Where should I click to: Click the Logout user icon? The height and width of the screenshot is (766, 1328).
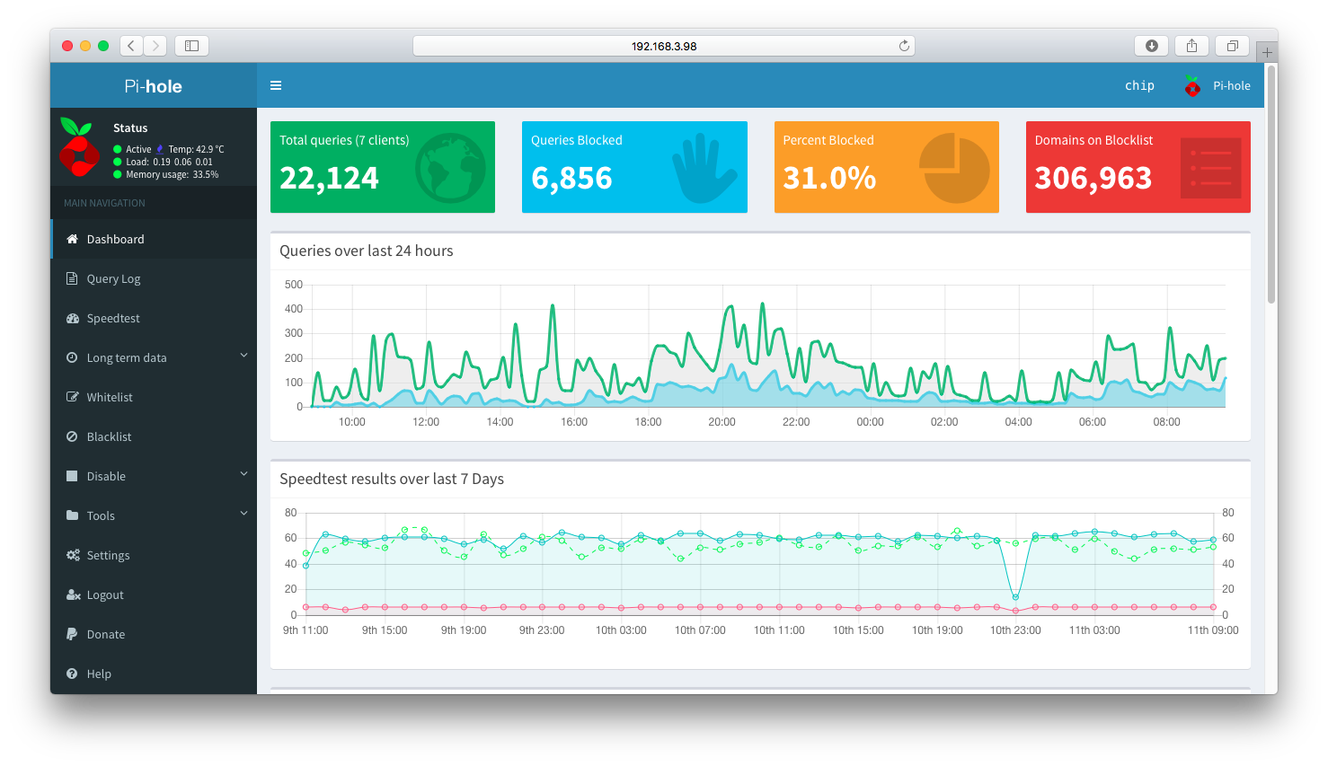click(74, 594)
